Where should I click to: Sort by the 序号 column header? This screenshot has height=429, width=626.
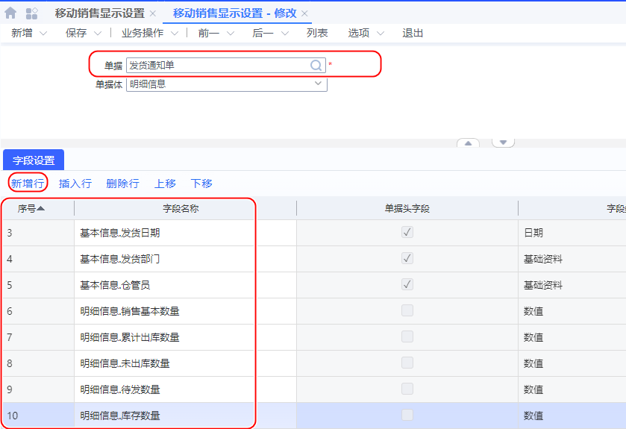pyautogui.click(x=31, y=208)
